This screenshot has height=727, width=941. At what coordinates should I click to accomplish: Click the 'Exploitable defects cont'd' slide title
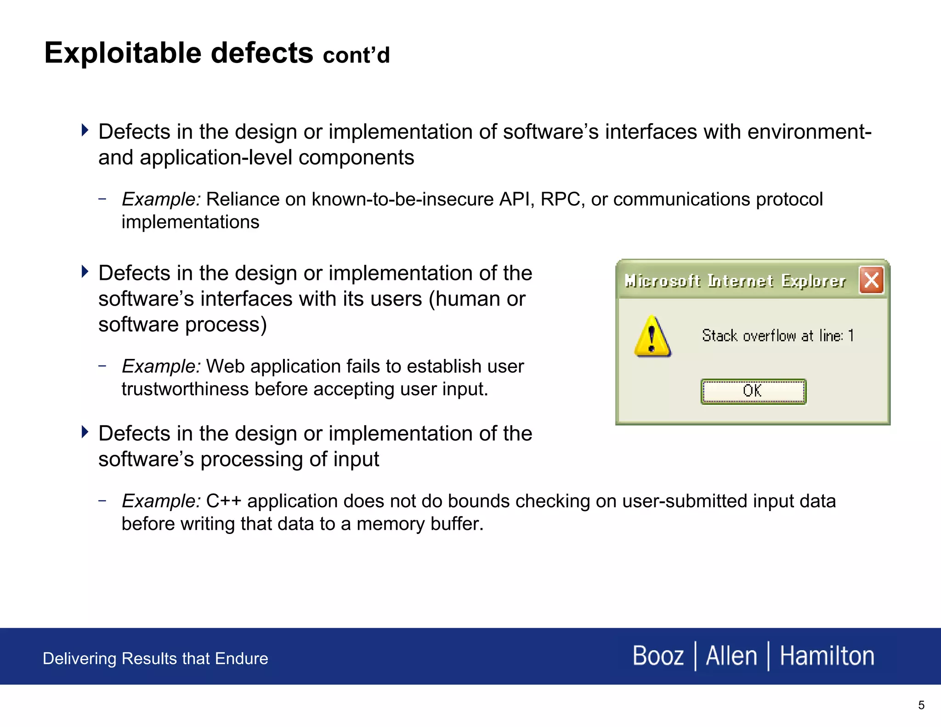pyautogui.click(x=217, y=53)
